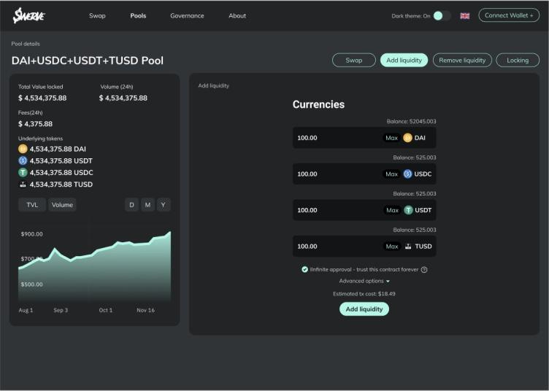Show the TVL chart

pos(32,205)
